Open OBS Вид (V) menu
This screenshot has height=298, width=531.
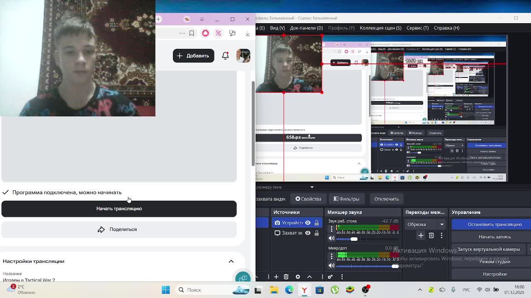277,28
